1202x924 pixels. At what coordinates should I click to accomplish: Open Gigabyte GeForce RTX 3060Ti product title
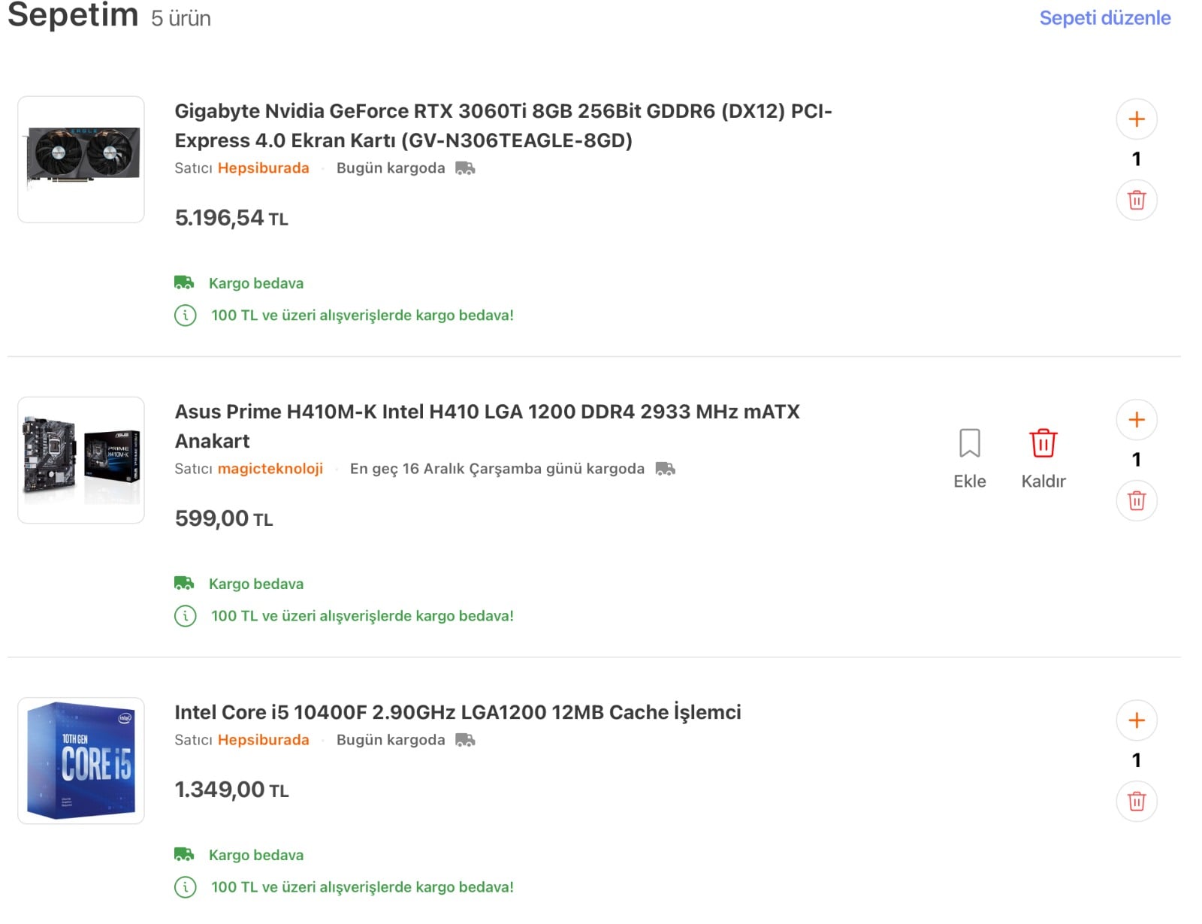click(x=503, y=125)
